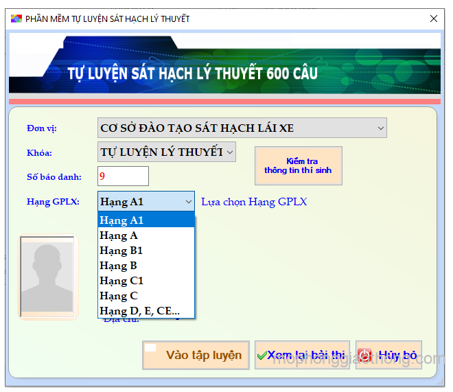Click the candidate photo placeholder
The height and width of the screenshot is (392, 453).
(47, 273)
